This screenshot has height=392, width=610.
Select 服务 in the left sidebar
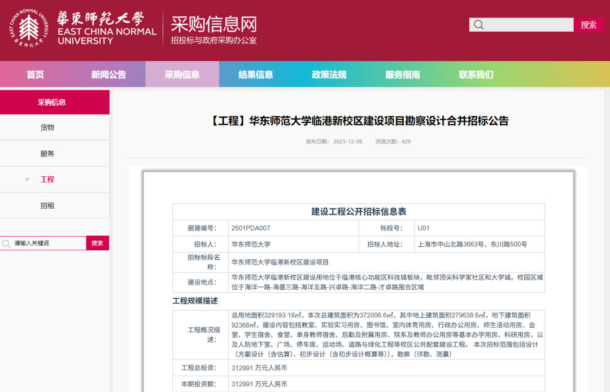pos(47,153)
